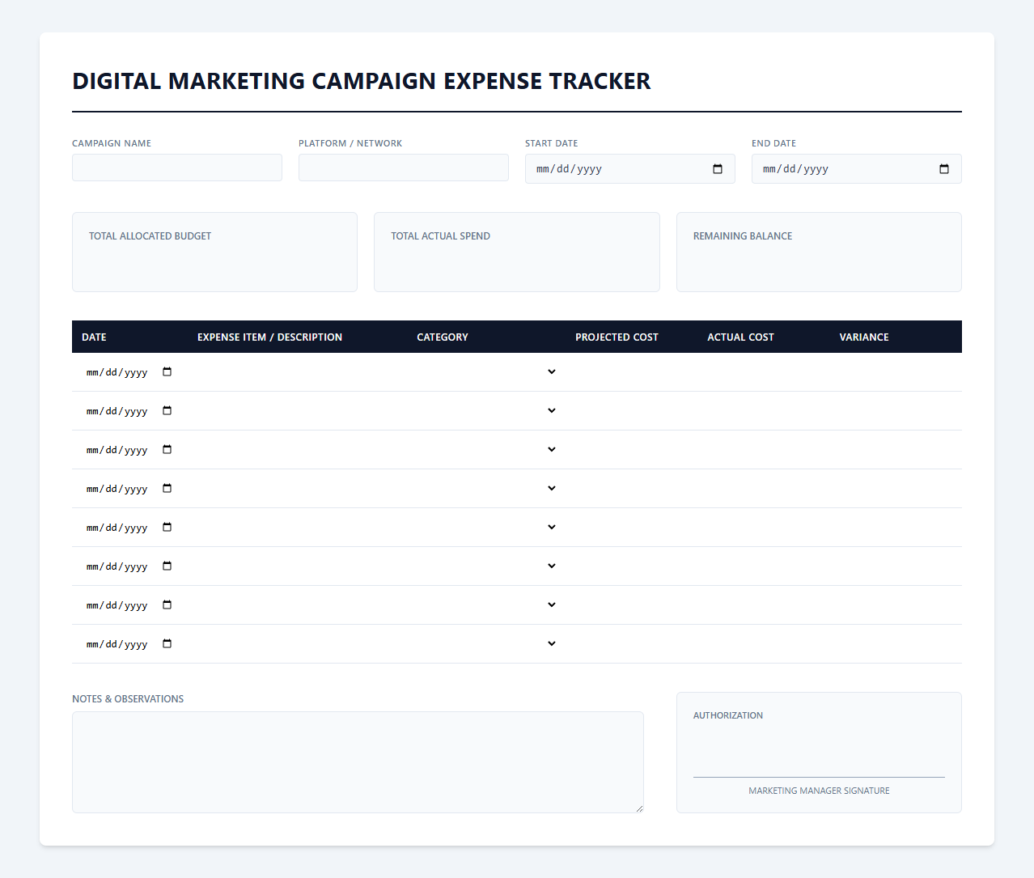Click the START DATE label
This screenshot has width=1034, height=878.
point(552,143)
